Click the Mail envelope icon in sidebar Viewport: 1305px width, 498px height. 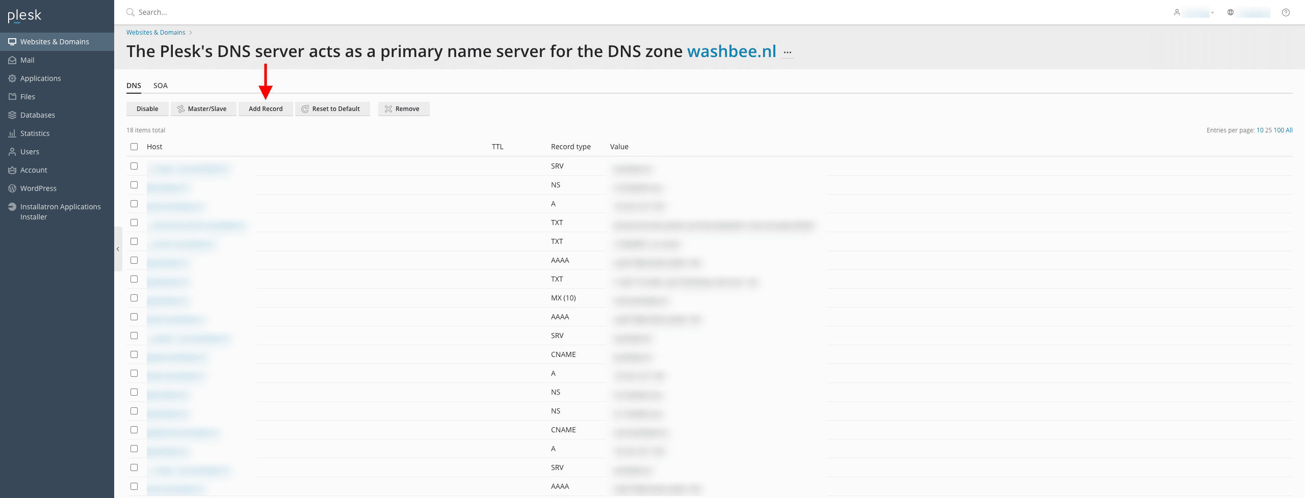click(12, 60)
